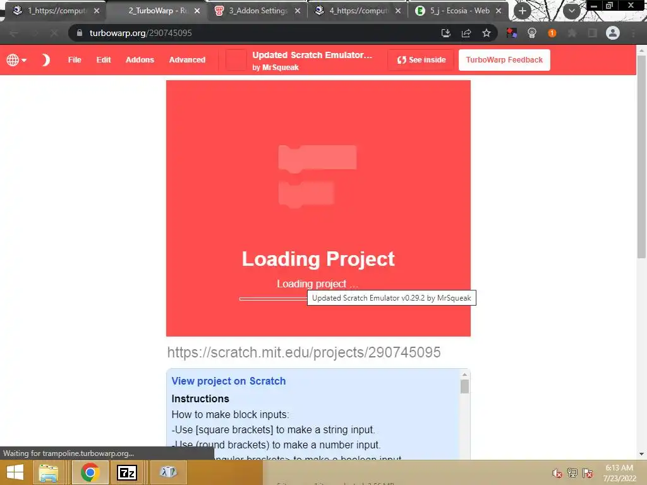Click the lightbulb extension icon
Image resolution: width=647 pixels, height=485 pixels.
tap(532, 33)
